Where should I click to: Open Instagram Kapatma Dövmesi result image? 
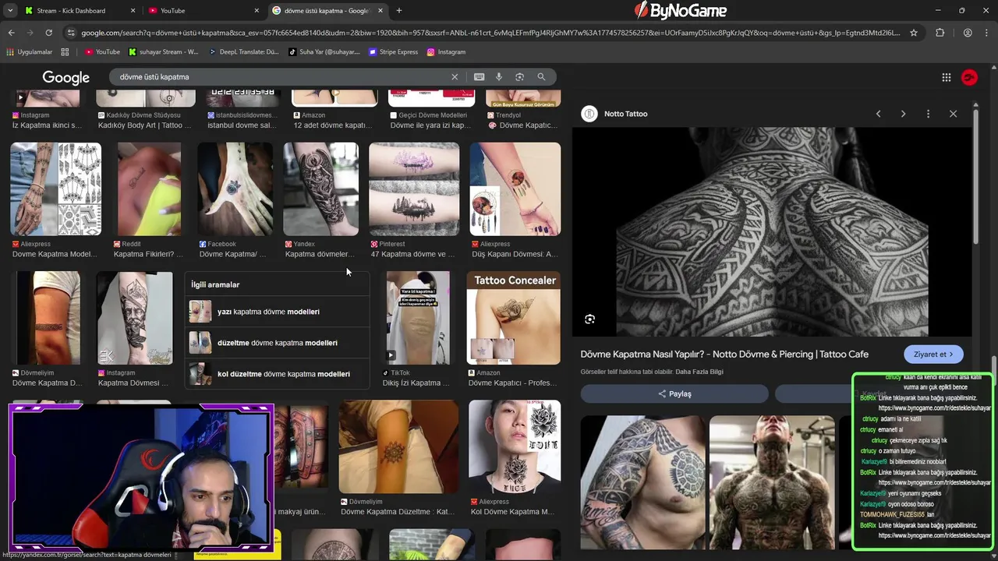pyautogui.click(x=134, y=318)
